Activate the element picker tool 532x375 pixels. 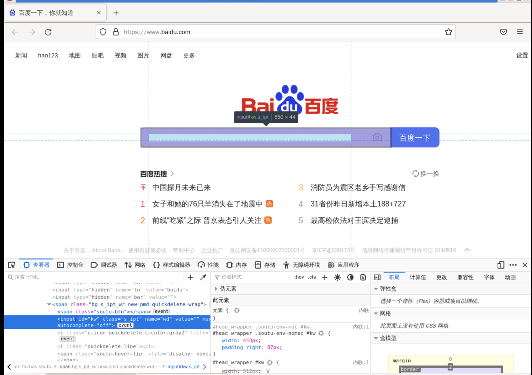click(x=12, y=265)
